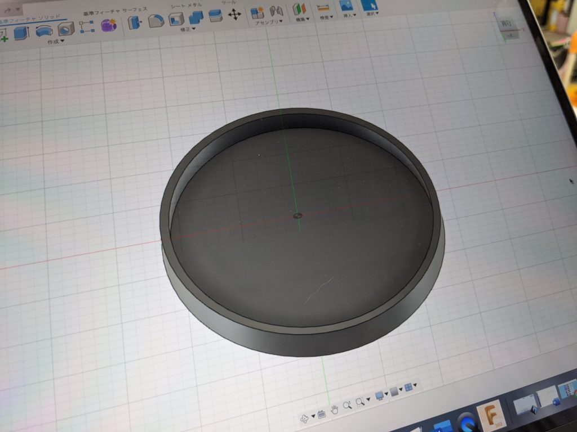Click the Orbit icon in navigation bar
The image size is (577, 432).
(x=305, y=418)
